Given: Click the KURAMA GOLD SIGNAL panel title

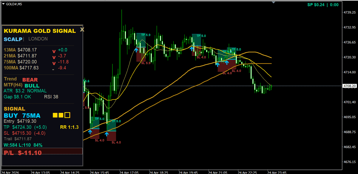Looking at the screenshot, I should tap(40, 31).
